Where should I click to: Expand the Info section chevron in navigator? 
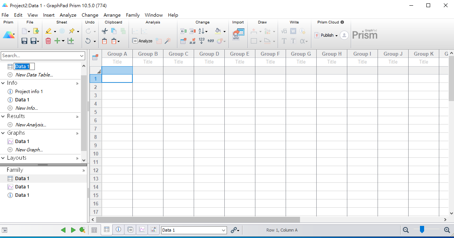[x=77, y=83]
